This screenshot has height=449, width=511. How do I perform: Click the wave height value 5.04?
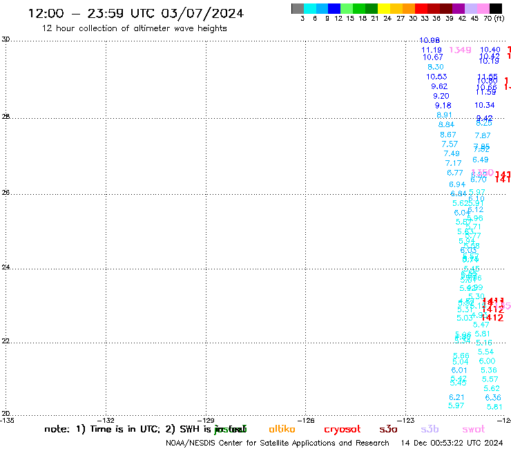(461, 362)
